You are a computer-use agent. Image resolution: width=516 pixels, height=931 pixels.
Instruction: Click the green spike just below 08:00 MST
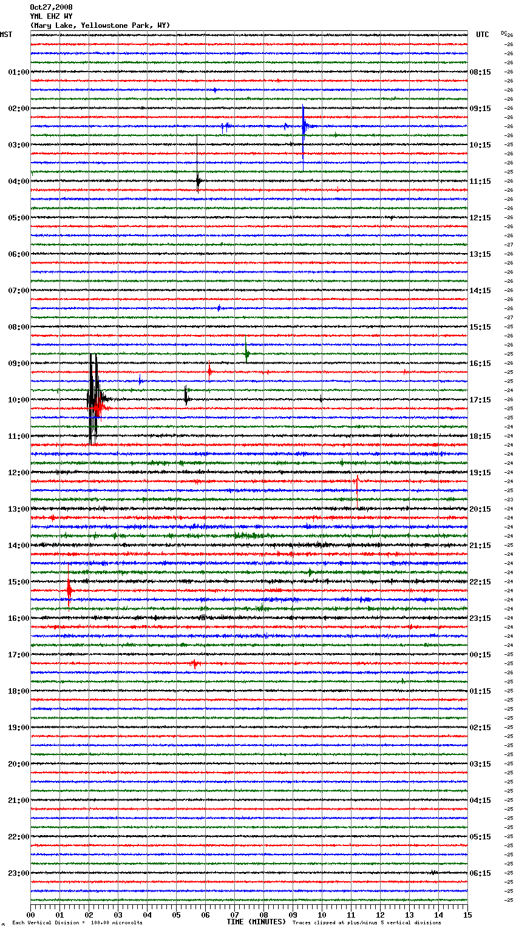pyautogui.click(x=246, y=350)
